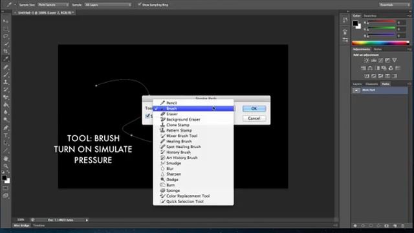Open the Essentials workspace dropdown
414x233 pixels.
click(394, 5)
